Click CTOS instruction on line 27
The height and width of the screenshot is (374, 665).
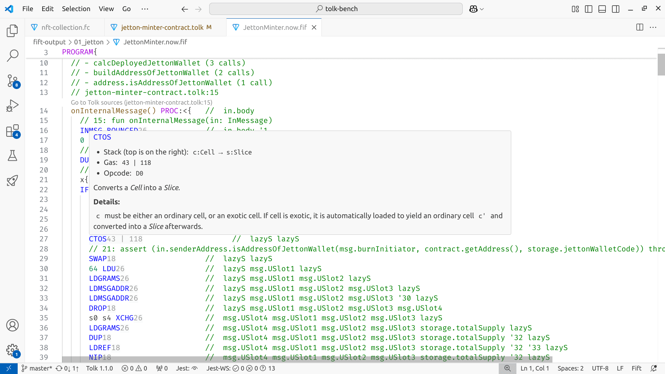pos(98,239)
